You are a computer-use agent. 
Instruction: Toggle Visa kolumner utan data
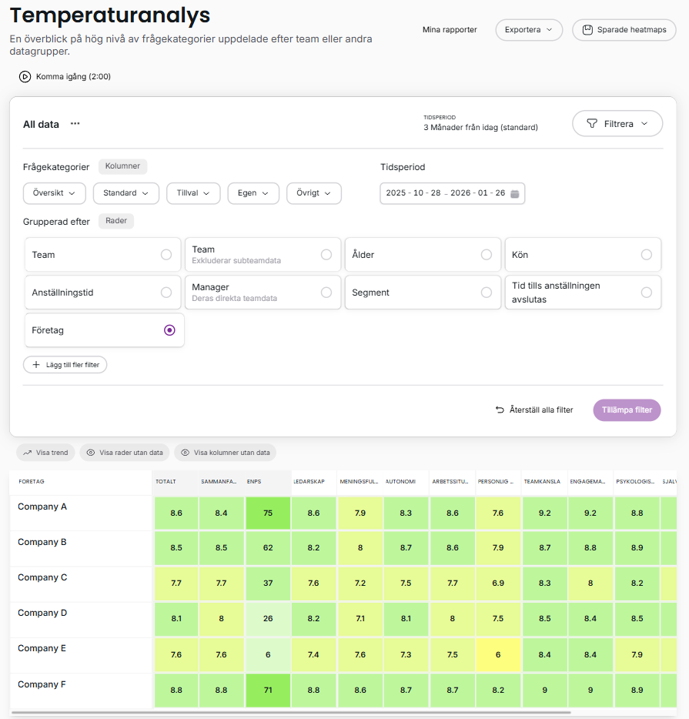tap(225, 453)
